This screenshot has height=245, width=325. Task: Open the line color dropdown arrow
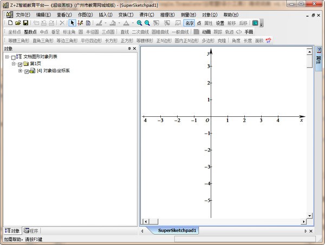pyautogui.click(x=105, y=23)
